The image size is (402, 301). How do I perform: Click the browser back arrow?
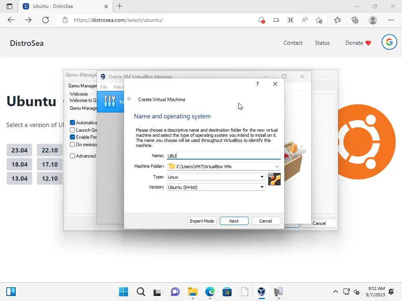click(11, 20)
